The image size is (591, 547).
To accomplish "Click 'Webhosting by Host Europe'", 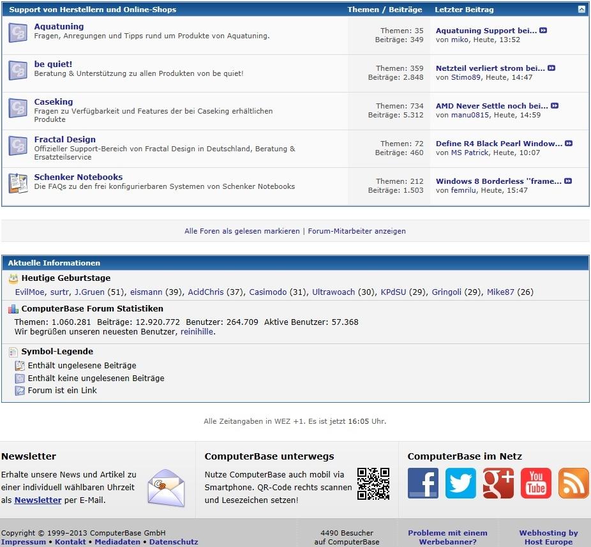I will [x=548, y=537].
